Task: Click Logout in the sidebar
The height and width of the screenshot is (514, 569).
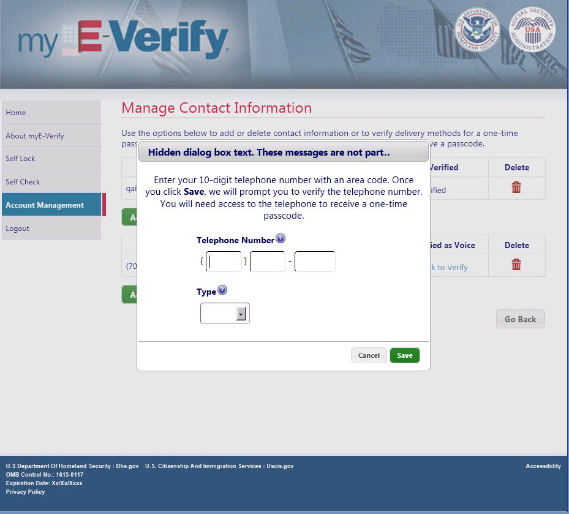Action: [51, 229]
